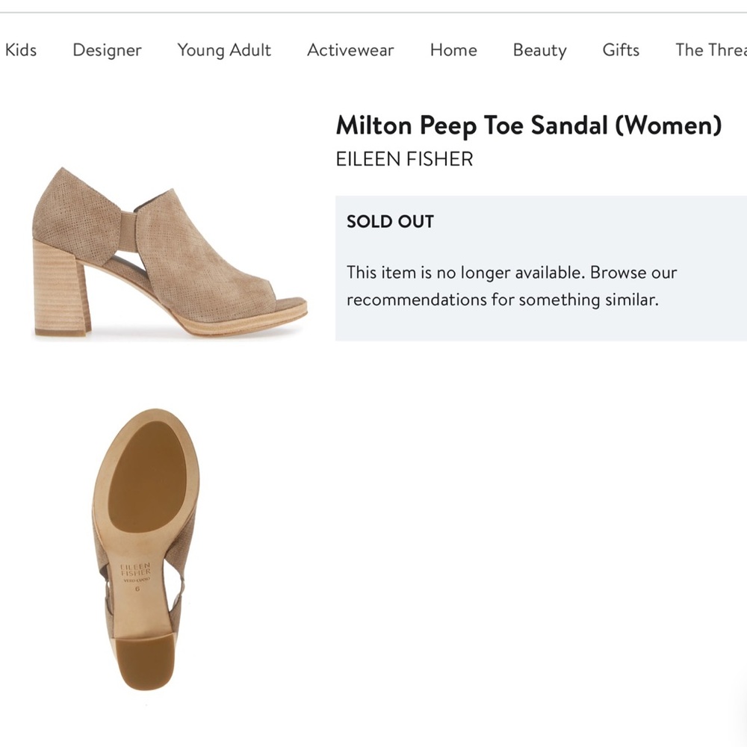Open the Home category
The height and width of the screenshot is (747, 747).
[452, 50]
